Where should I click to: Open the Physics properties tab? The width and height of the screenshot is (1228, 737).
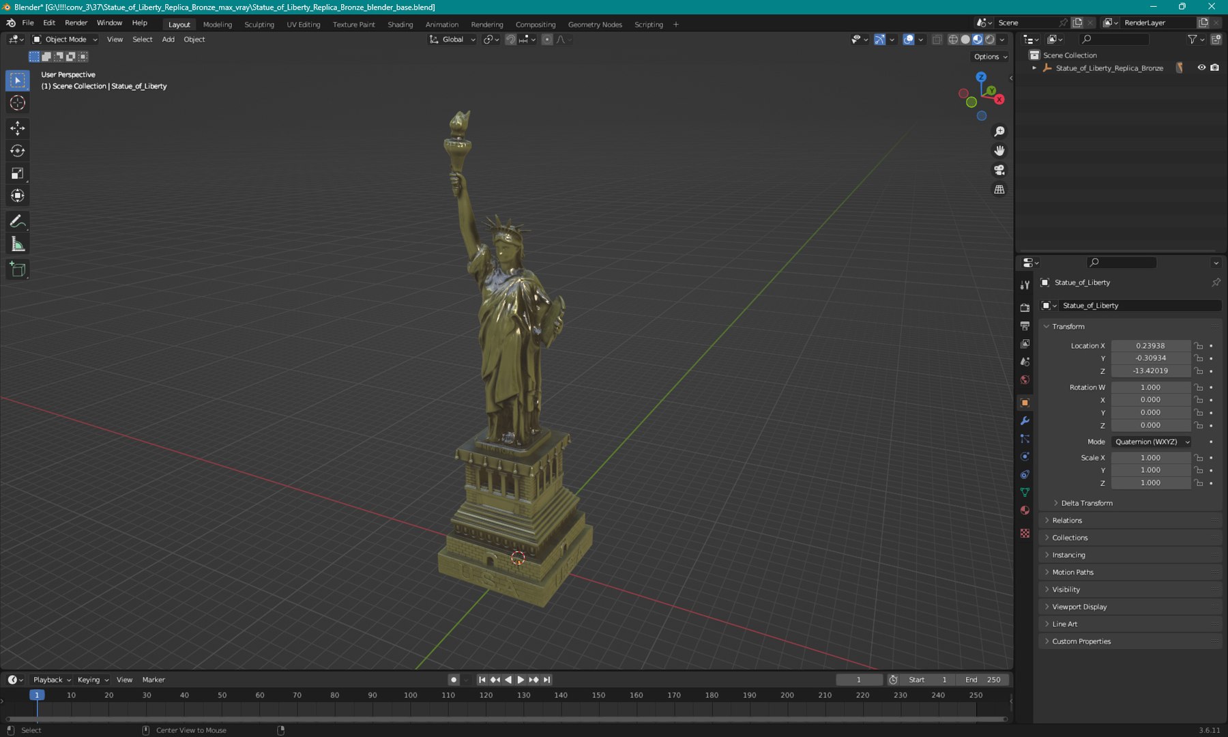[1025, 457]
